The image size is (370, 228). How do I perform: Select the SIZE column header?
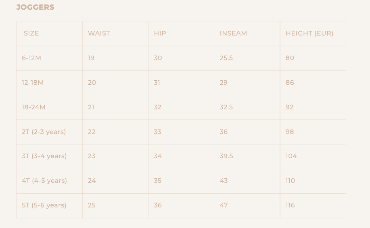(x=31, y=33)
